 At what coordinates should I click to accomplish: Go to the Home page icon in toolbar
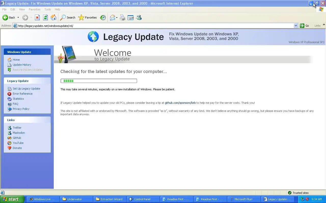[53, 18]
